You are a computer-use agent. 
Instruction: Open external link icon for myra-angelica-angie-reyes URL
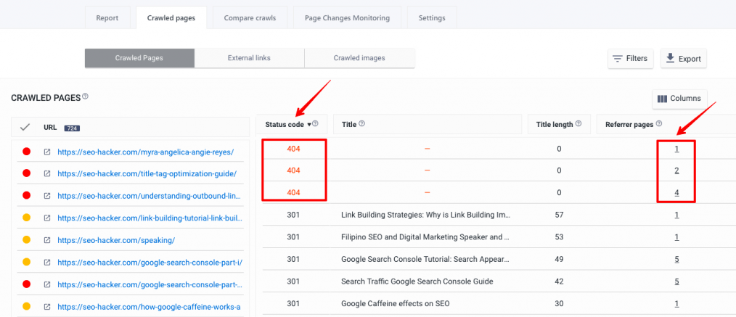click(x=47, y=152)
